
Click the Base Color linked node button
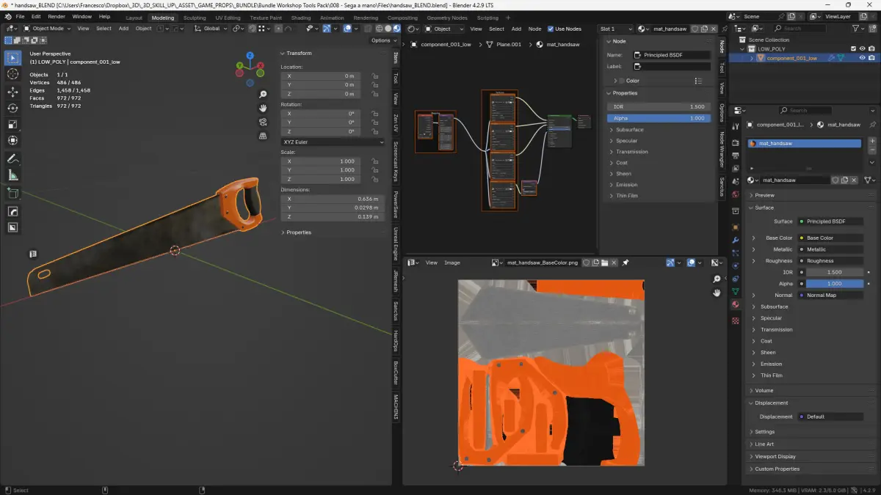pyautogui.click(x=830, y=238)
